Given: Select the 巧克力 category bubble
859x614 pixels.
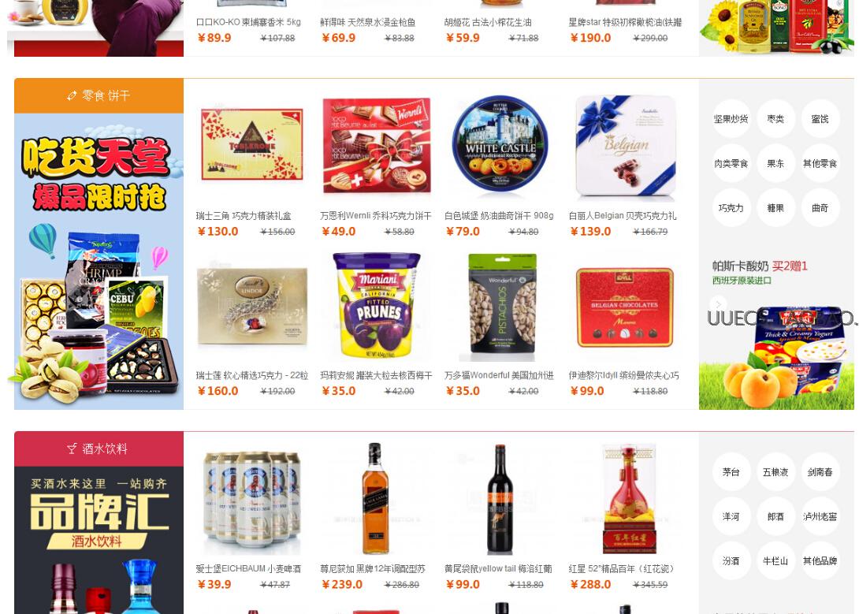Looking at the screenshot, I should 731,208.
